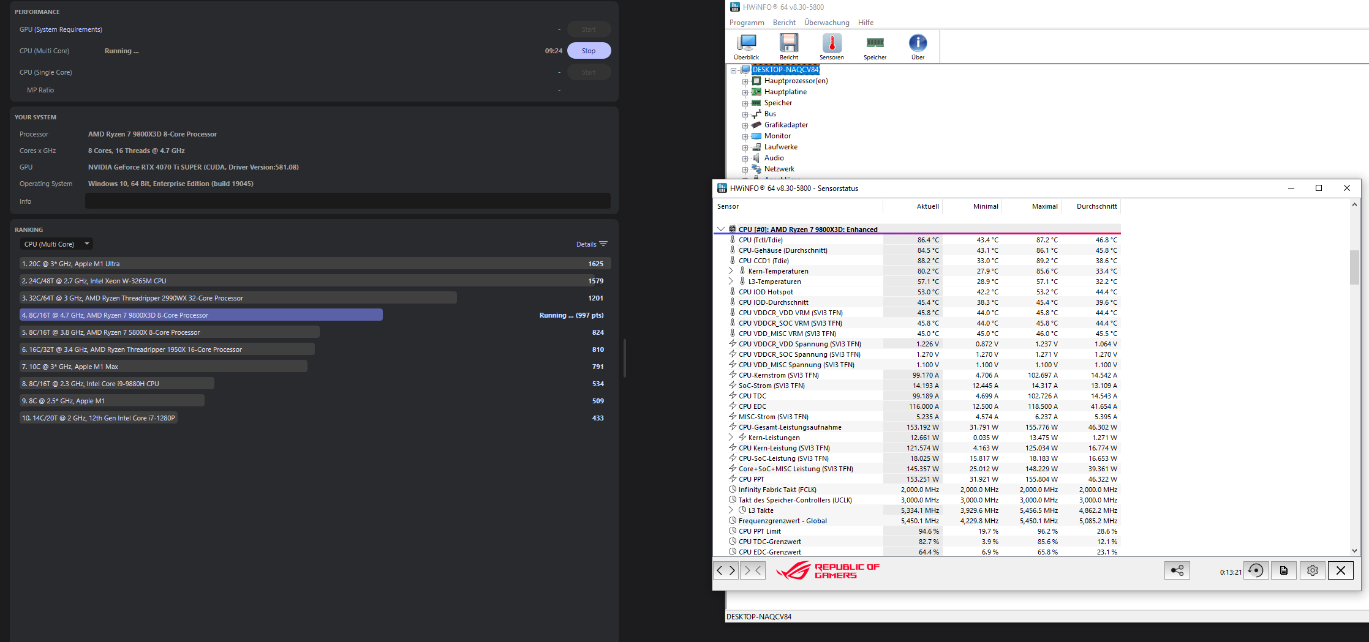
Task: Expand the Kern-Leistungen sensor row
Action: coord(731,438)
